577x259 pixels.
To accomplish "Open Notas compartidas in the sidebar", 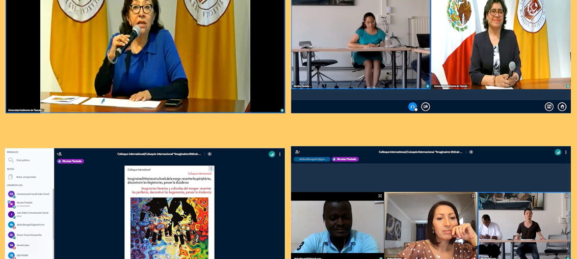I will pyautogui.click(x=25, y=177).
